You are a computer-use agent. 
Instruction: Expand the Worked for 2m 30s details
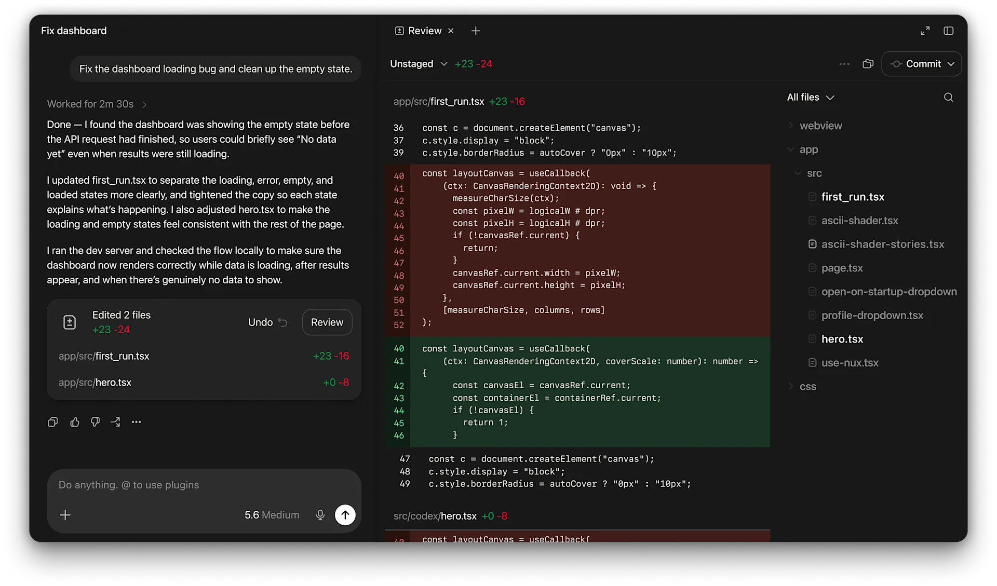[97, 104]
